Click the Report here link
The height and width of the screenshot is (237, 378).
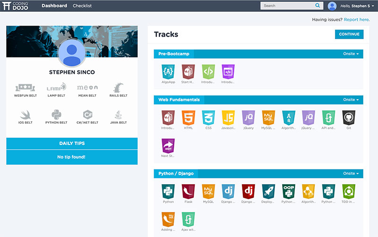(x=356, y=19)
